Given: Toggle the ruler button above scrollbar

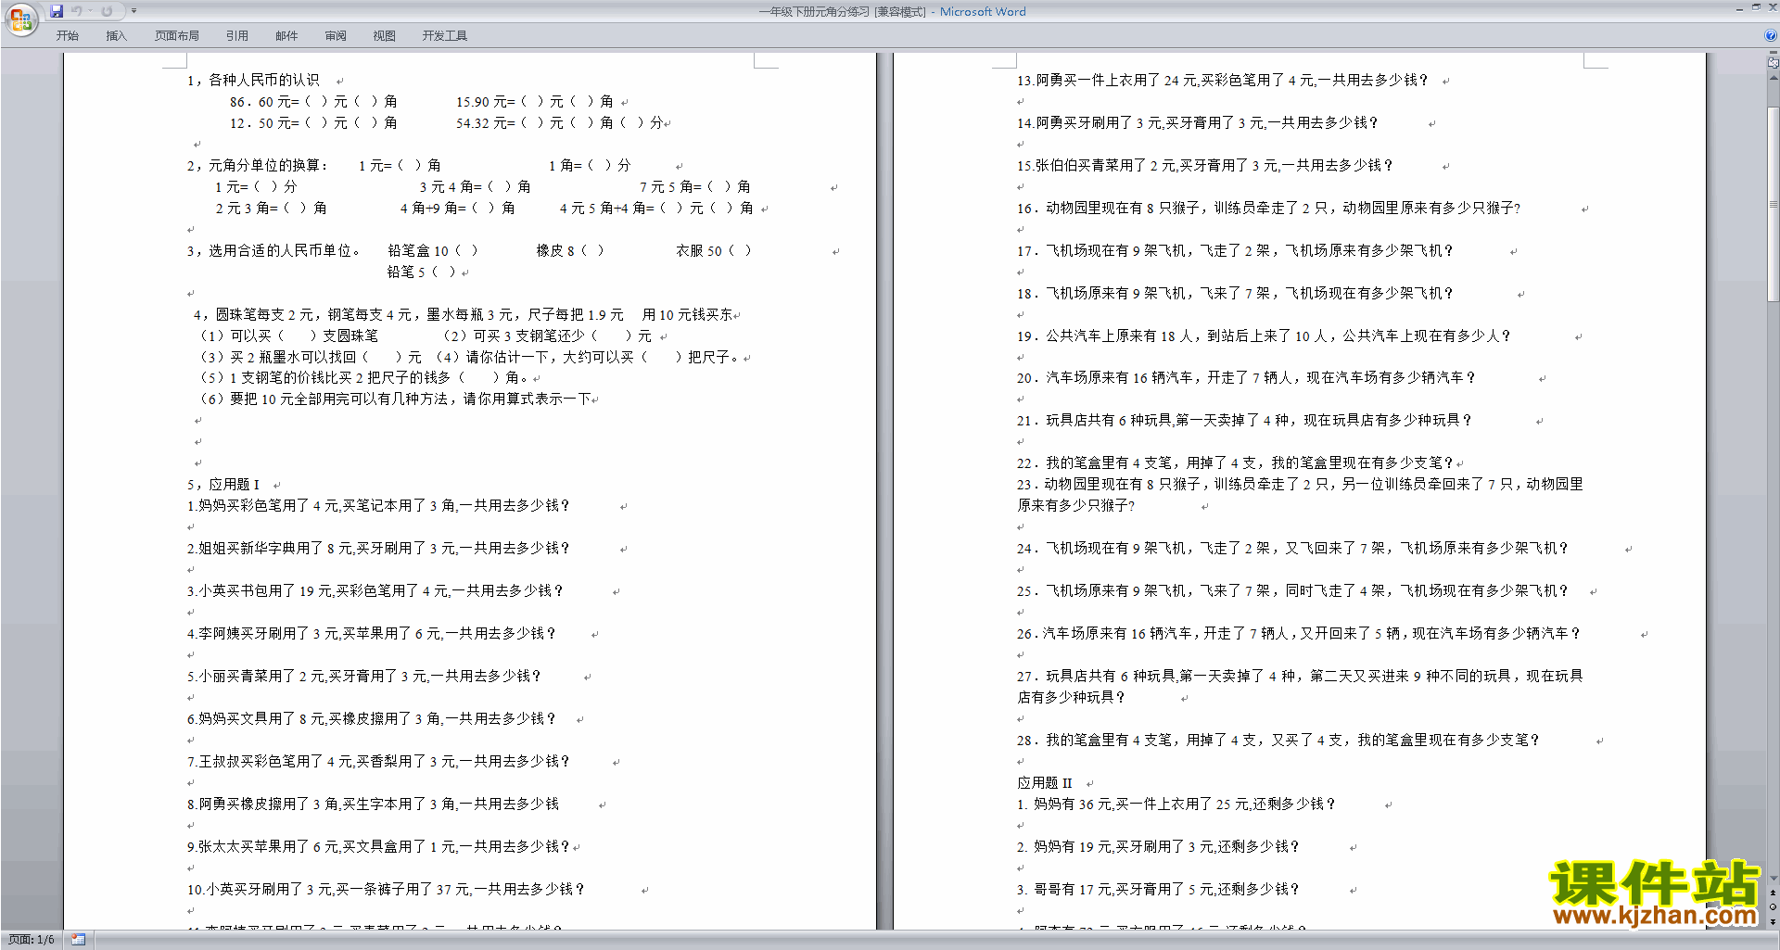Looking at the screenshot, I should coord(1774,62).
